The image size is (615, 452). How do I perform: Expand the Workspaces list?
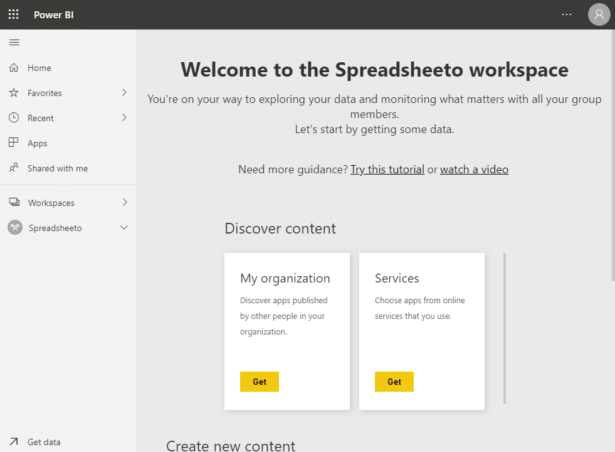coord(125,202)
